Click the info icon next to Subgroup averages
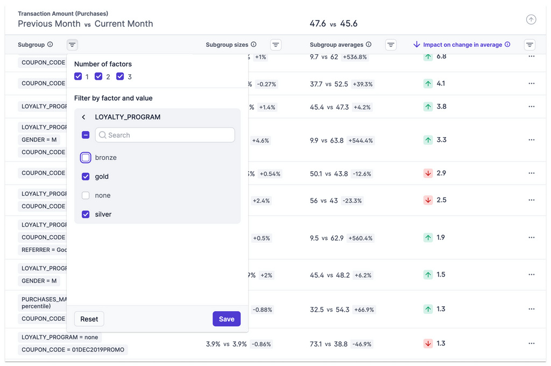This screenshot has height=366, width=551. (369, 45)
